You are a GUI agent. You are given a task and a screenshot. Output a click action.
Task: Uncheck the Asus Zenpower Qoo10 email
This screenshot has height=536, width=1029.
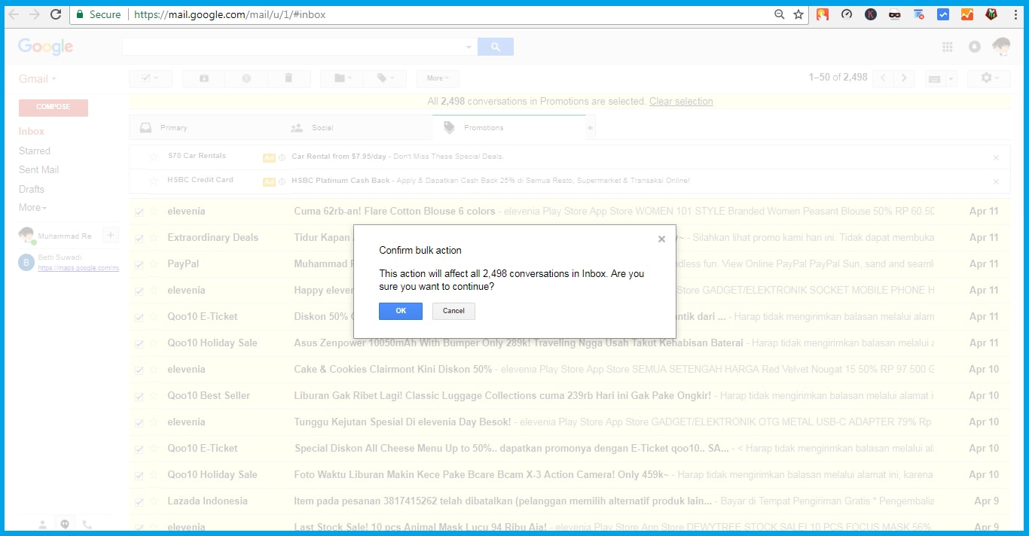pos(139,344)
